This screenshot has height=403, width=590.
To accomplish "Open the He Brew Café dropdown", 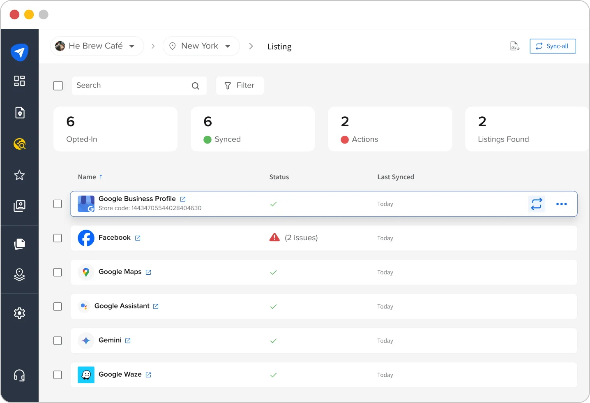I will tap(97, 46).
